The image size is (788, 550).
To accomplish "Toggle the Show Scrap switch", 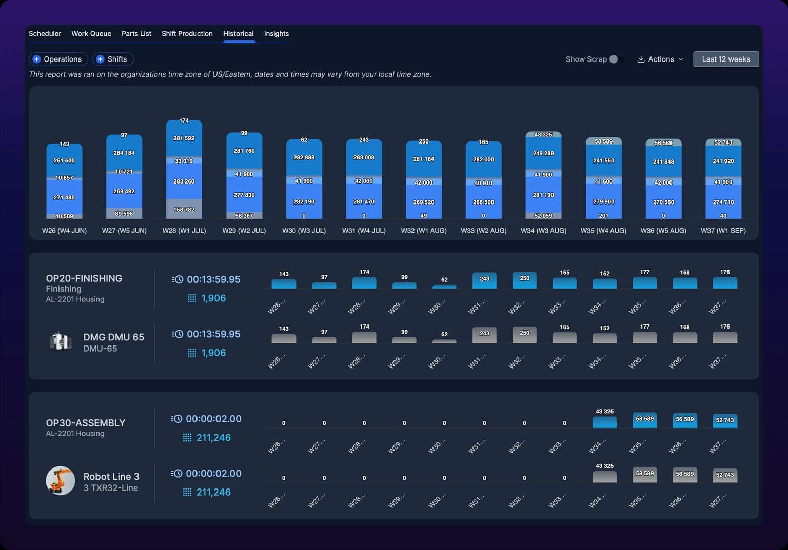I will coord(616,59).
